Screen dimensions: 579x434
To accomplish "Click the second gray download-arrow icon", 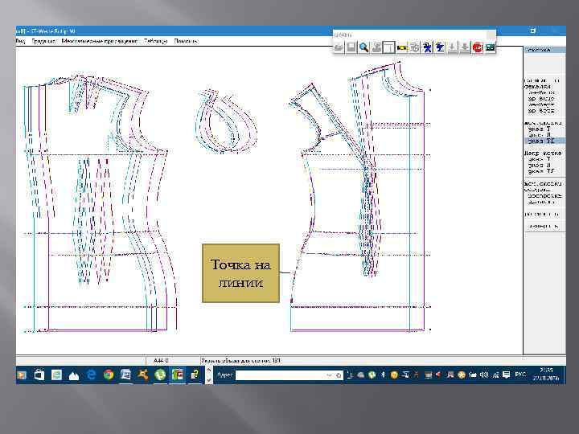I will click(x=465, y=47).
